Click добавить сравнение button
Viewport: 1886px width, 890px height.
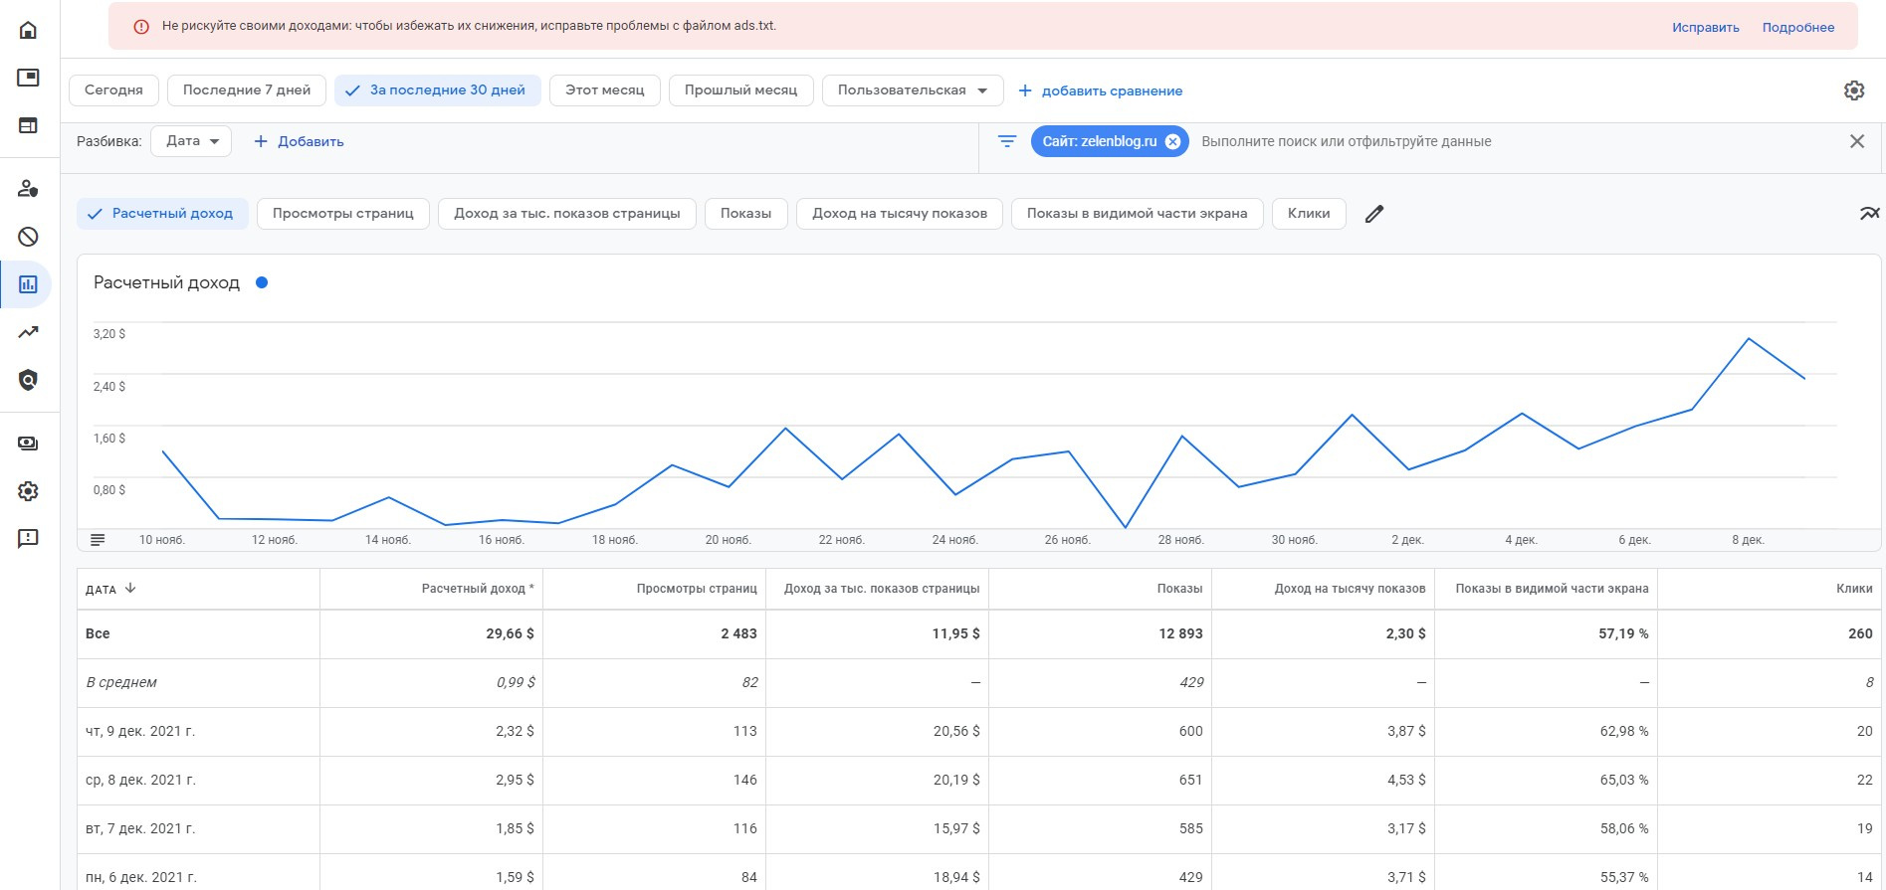(x=1101, y=90)
